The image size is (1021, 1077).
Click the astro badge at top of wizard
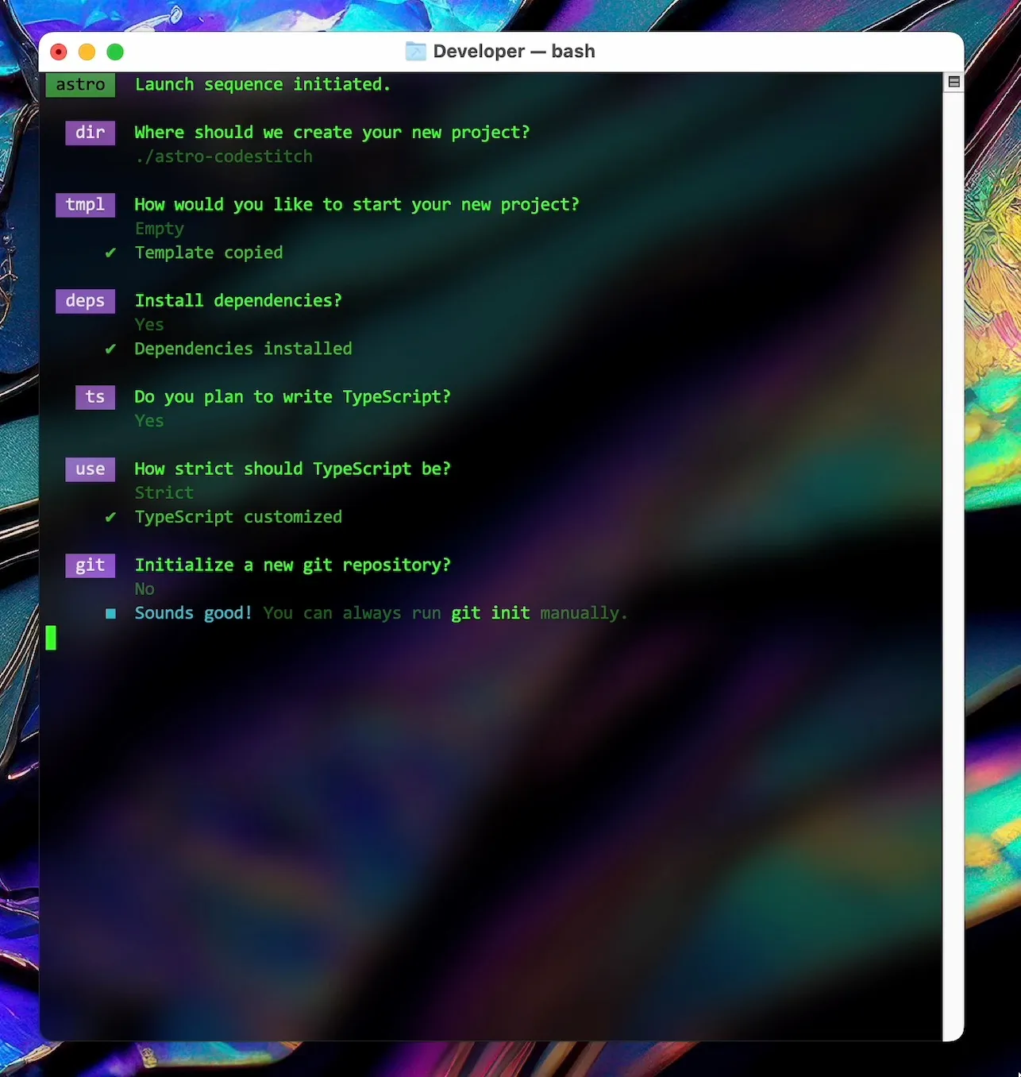[80, 84]
